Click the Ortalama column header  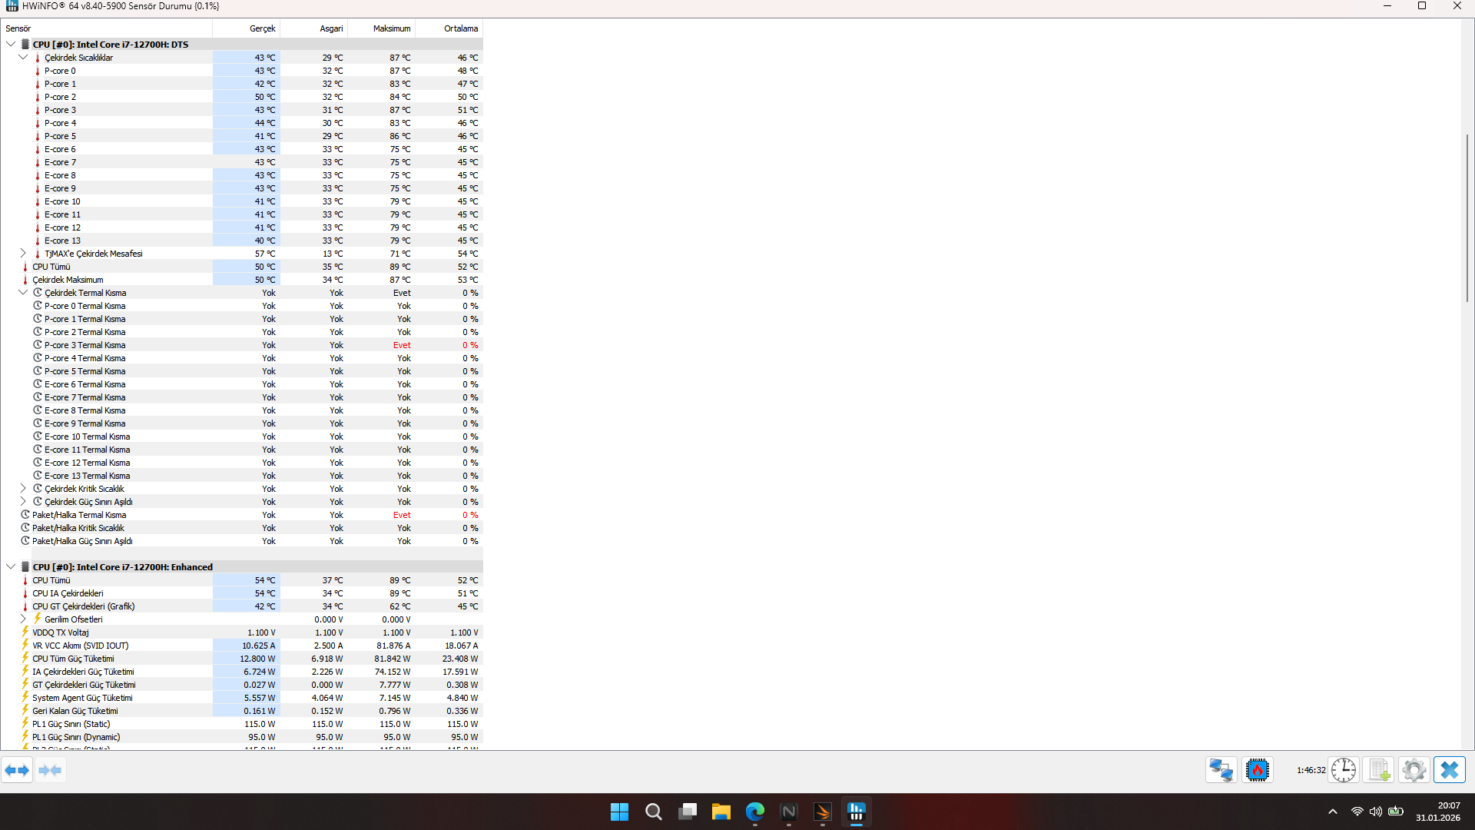tap(460, 28)
